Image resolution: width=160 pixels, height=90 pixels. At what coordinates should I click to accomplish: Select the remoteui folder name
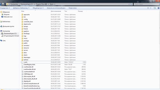tap(26, 45)
